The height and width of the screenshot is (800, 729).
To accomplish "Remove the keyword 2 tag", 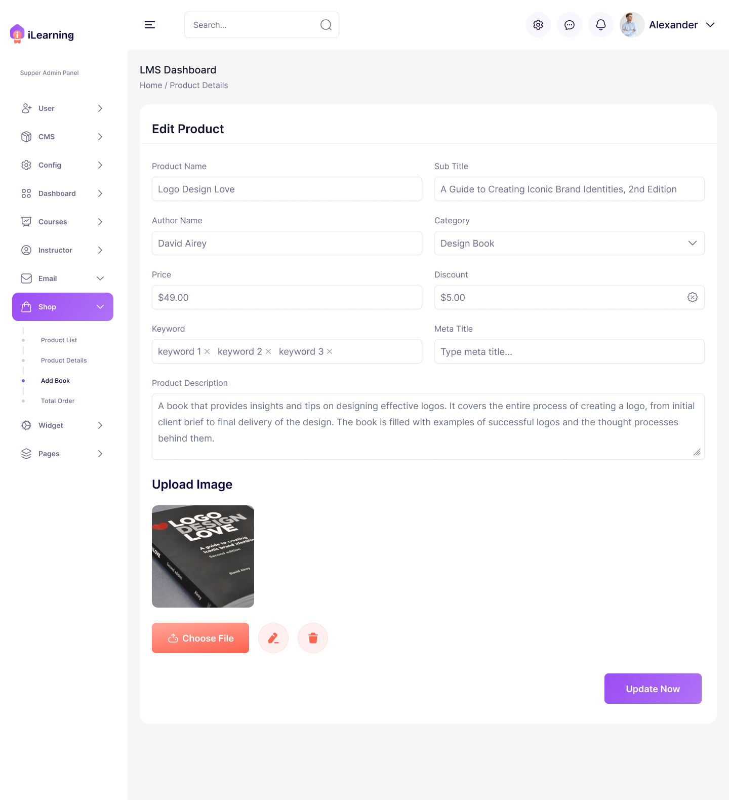I will click(x=268, y=351).
